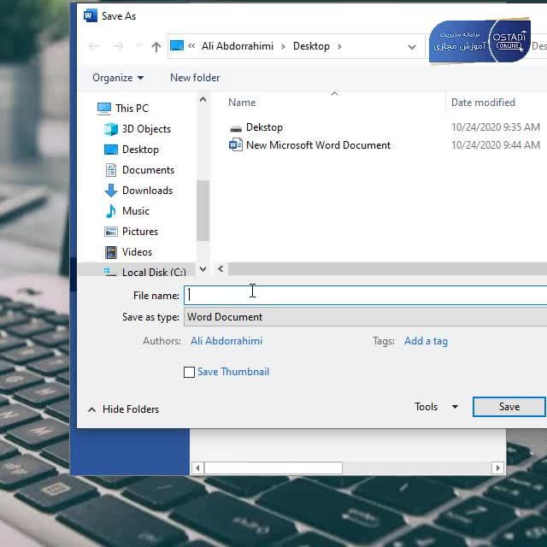Click the New folder button
This screenshot has height=547, width=547.
(x=195, y=78)
